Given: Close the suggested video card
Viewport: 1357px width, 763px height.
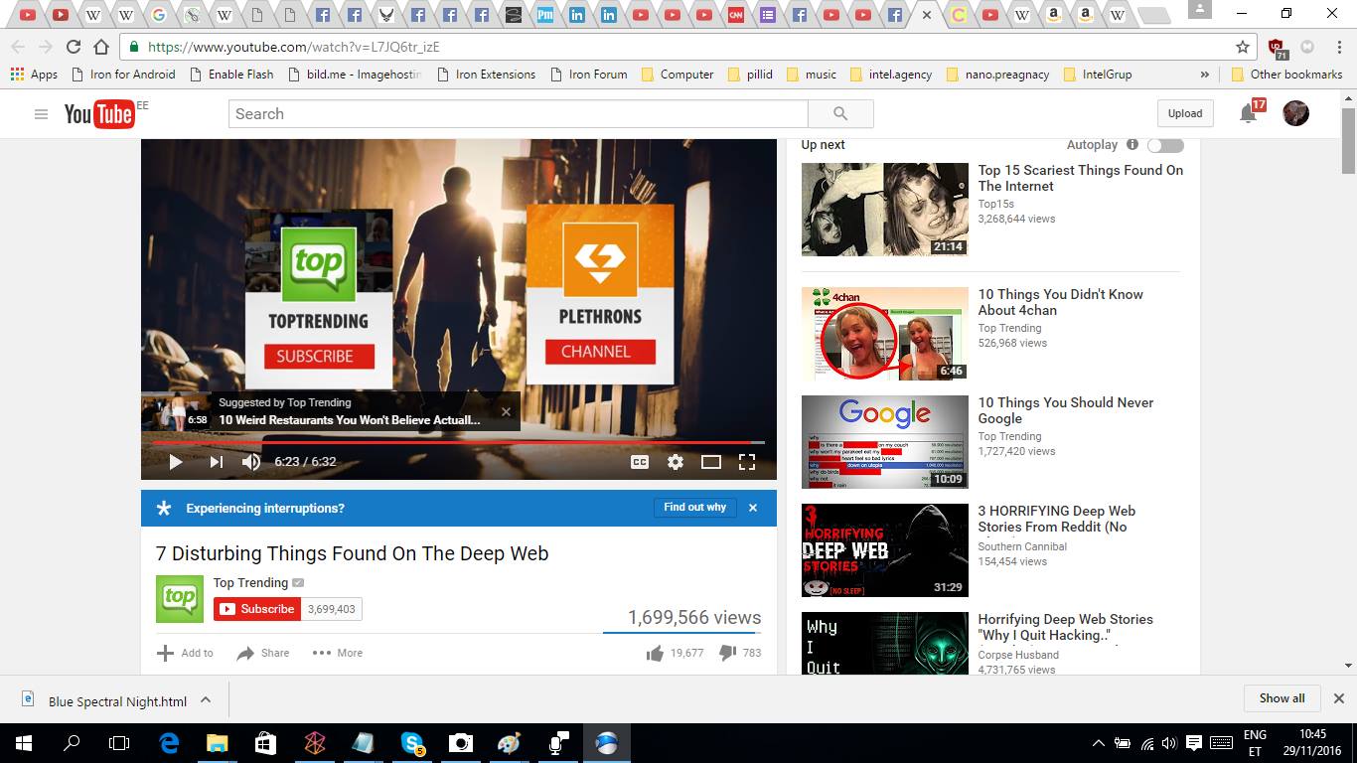Looking at the screenshot, I should click(x=506, y=411).
